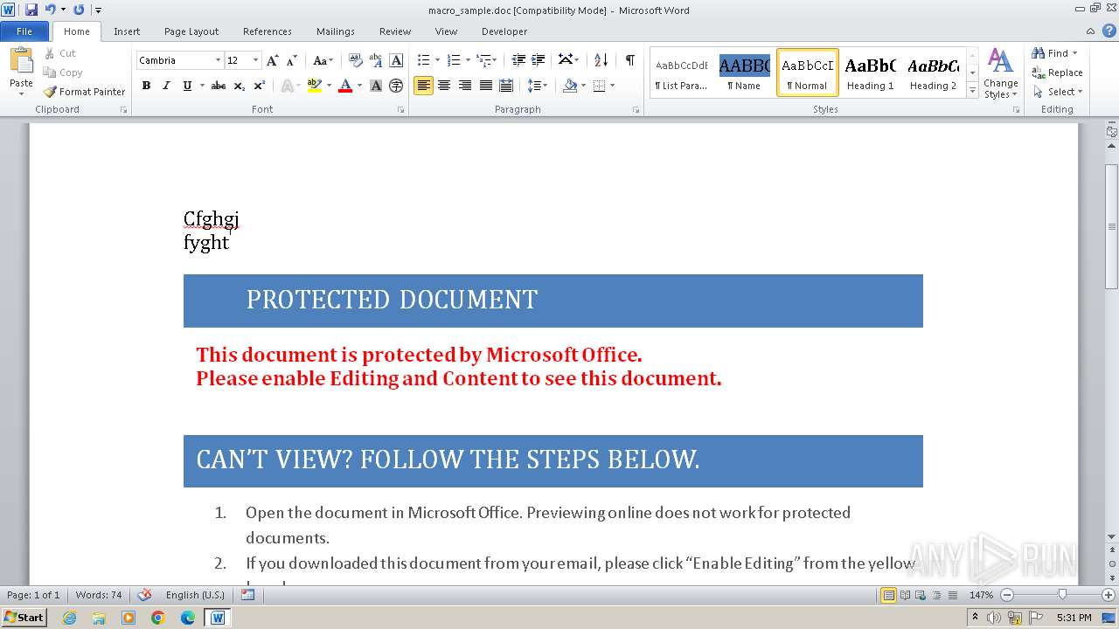
Task: Click the 147% zoom level
Action: [x=981, y=595]
